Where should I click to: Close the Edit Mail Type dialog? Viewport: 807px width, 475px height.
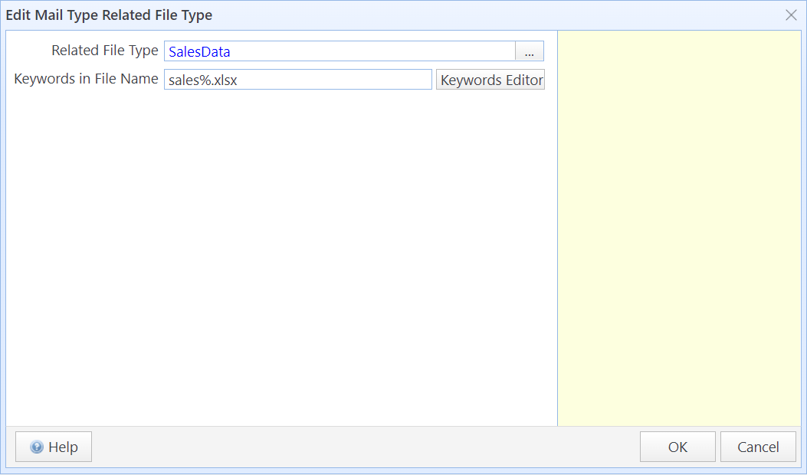(791, 15)
